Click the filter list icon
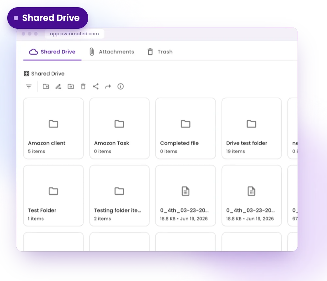This screenshot has width=327, height=281. [x=28, y=86]
